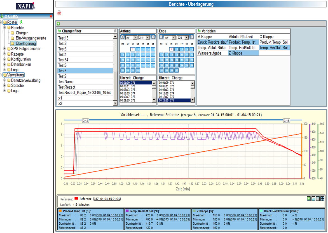Go to next month in Anfang calendar

tap(153, 37)
